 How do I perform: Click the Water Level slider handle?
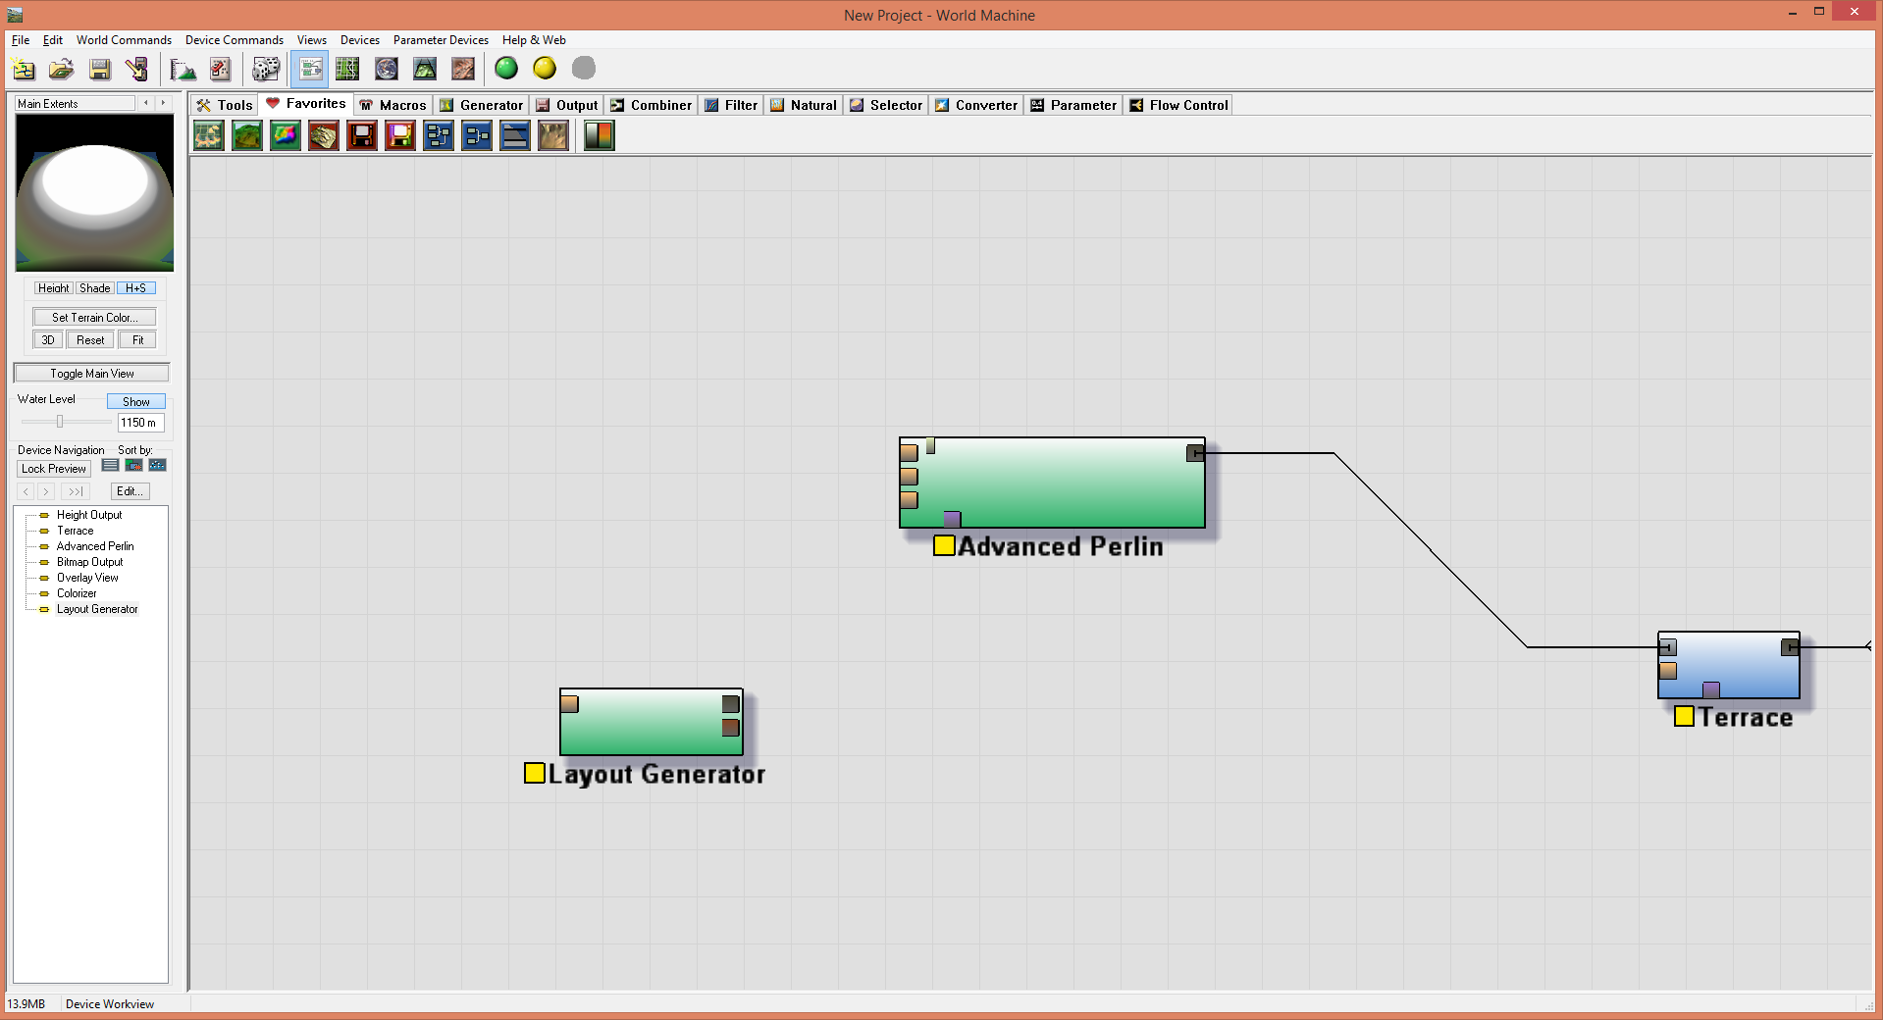(60, 422)
